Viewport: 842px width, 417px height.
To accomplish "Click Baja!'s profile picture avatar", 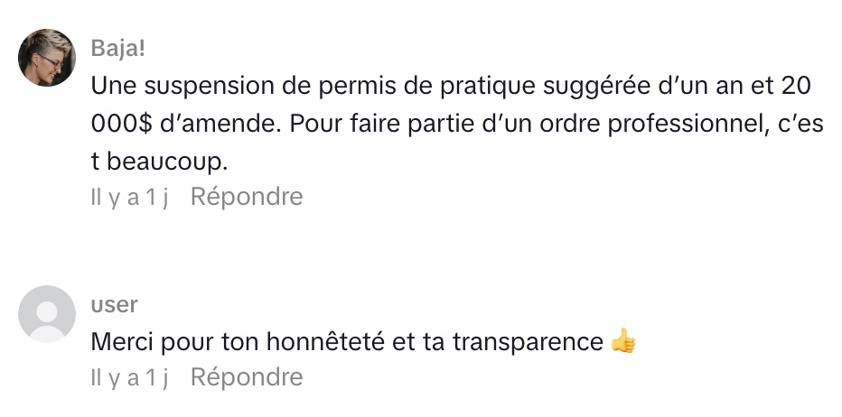I will pyautogui.click(x=47, y=58).
